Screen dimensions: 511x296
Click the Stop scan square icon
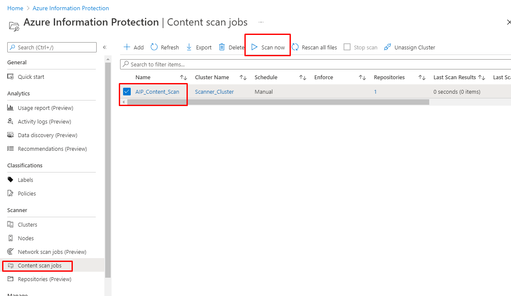347,47
